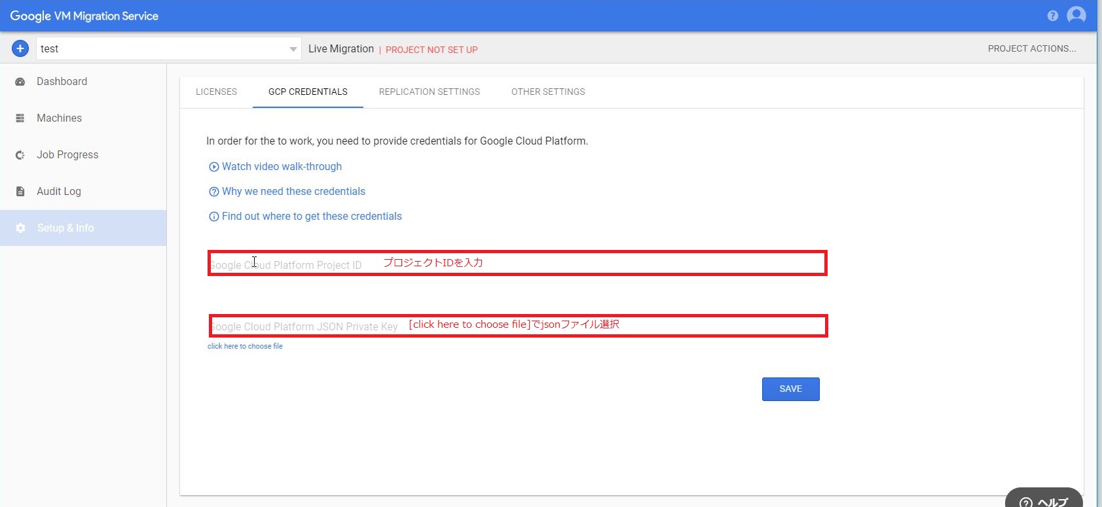The image size is (1102, 507).
Task: Open the PROJECT ACTIONS menu
Action: click(1032, 48)
